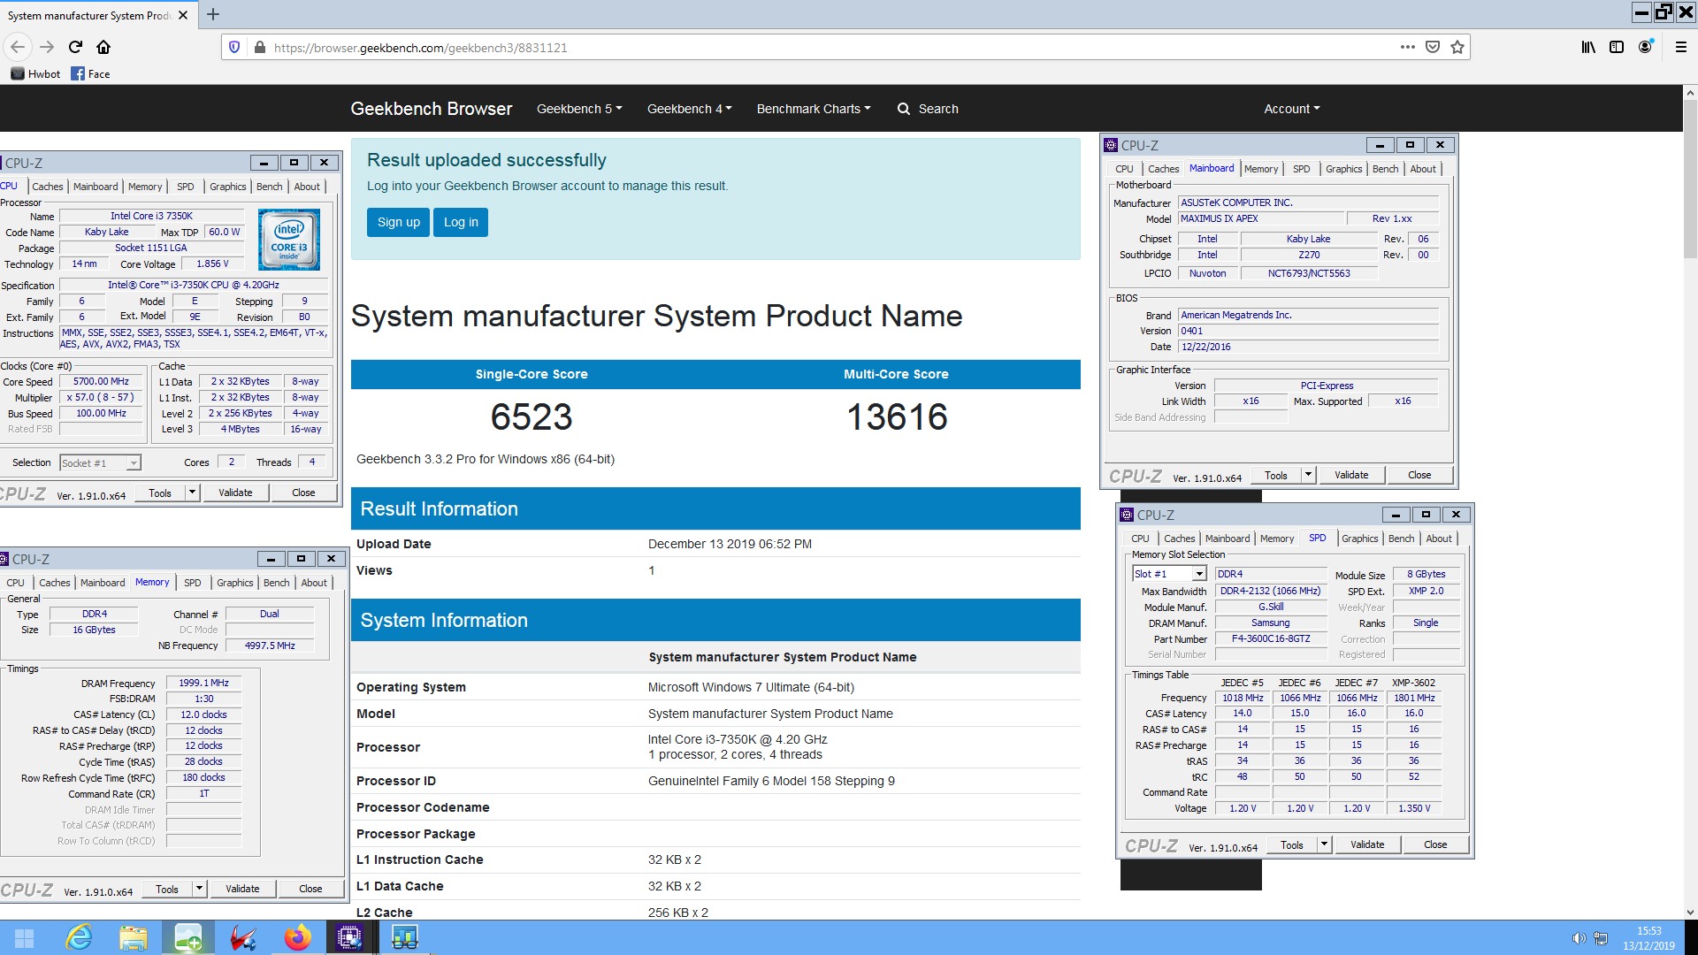Click clock in system tray

coord(1648,938)
